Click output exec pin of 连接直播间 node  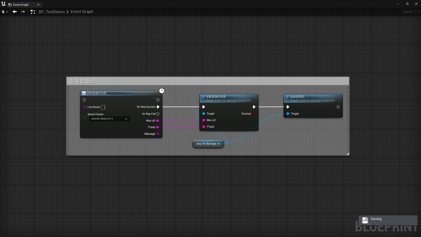(338, 107)
